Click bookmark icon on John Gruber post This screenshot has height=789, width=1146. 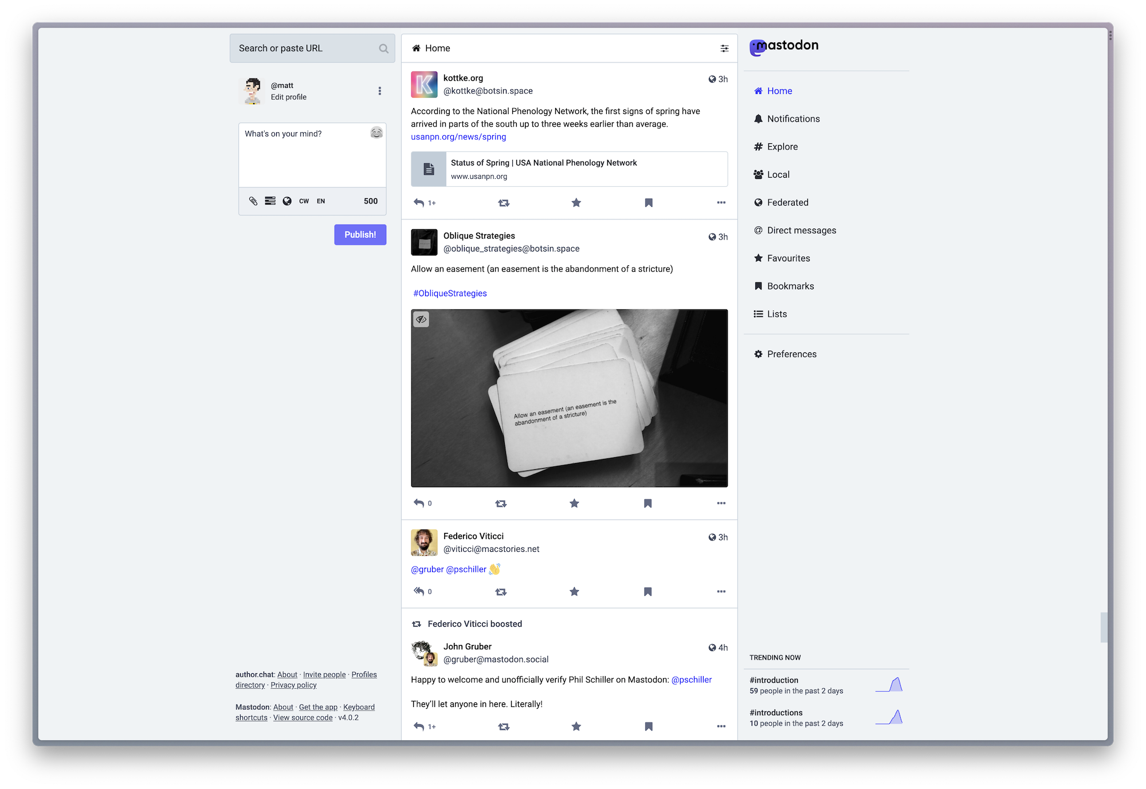click(648, 725)
